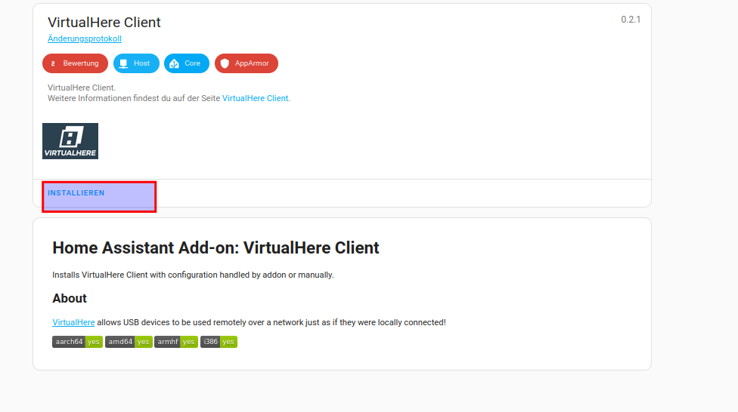Viewport: 738px width, 412px height.
Task: Click the rating number icon in Bewertung chip
Action: [x=53, y=64]
